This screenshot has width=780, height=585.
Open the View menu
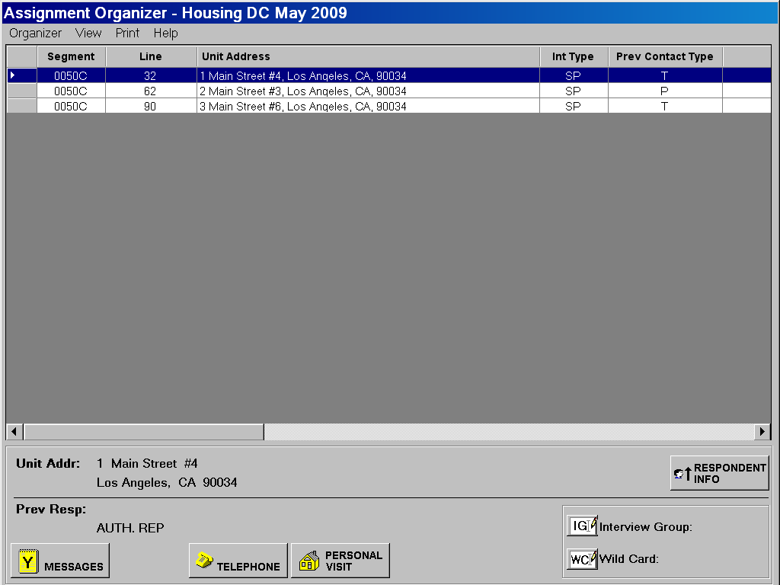click(88, 34)
